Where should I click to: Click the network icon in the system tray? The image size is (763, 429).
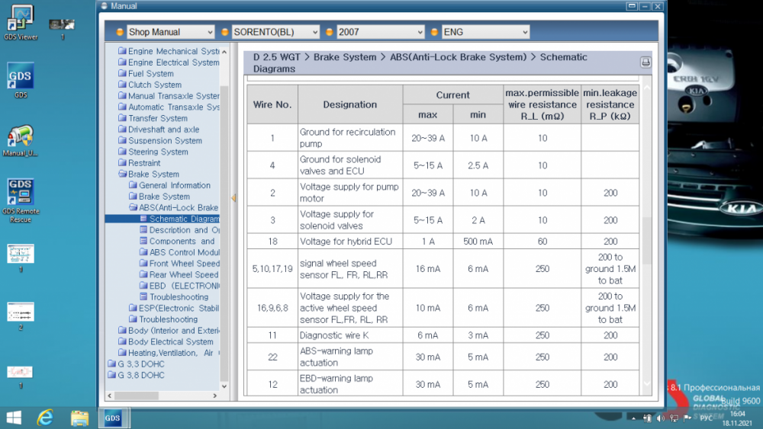tap(674, 418)
